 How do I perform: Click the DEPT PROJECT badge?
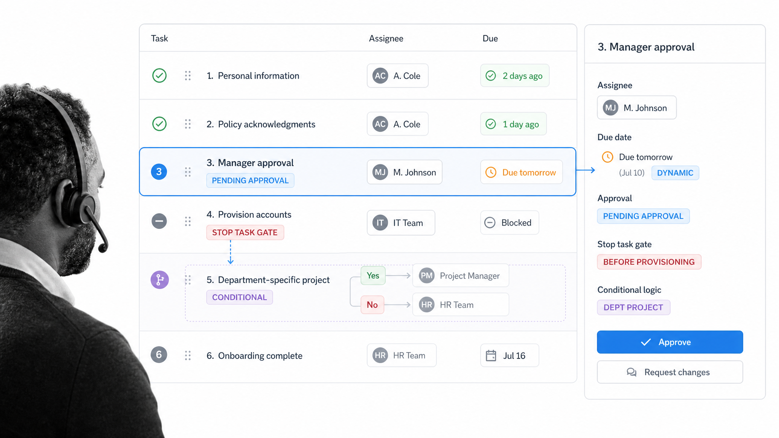(x=633, y=307)
